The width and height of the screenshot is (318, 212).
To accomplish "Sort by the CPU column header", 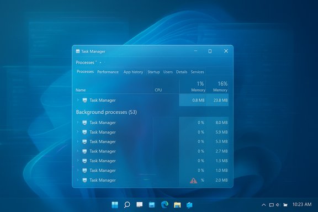I will (x=158, y=90).
